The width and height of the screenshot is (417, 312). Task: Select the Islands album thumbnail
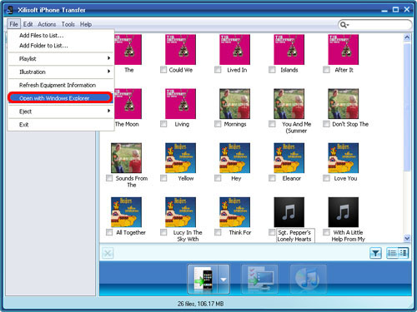pyautogui.click(x=289, y=50)
